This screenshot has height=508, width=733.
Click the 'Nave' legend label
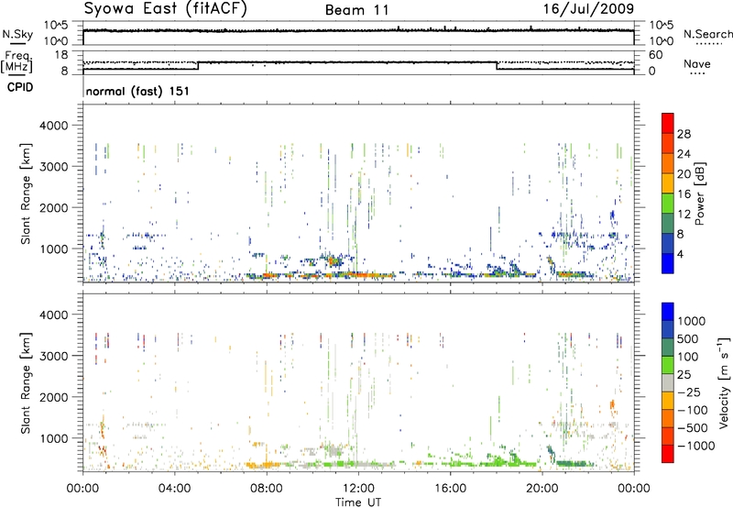click(x=697, y=63)
